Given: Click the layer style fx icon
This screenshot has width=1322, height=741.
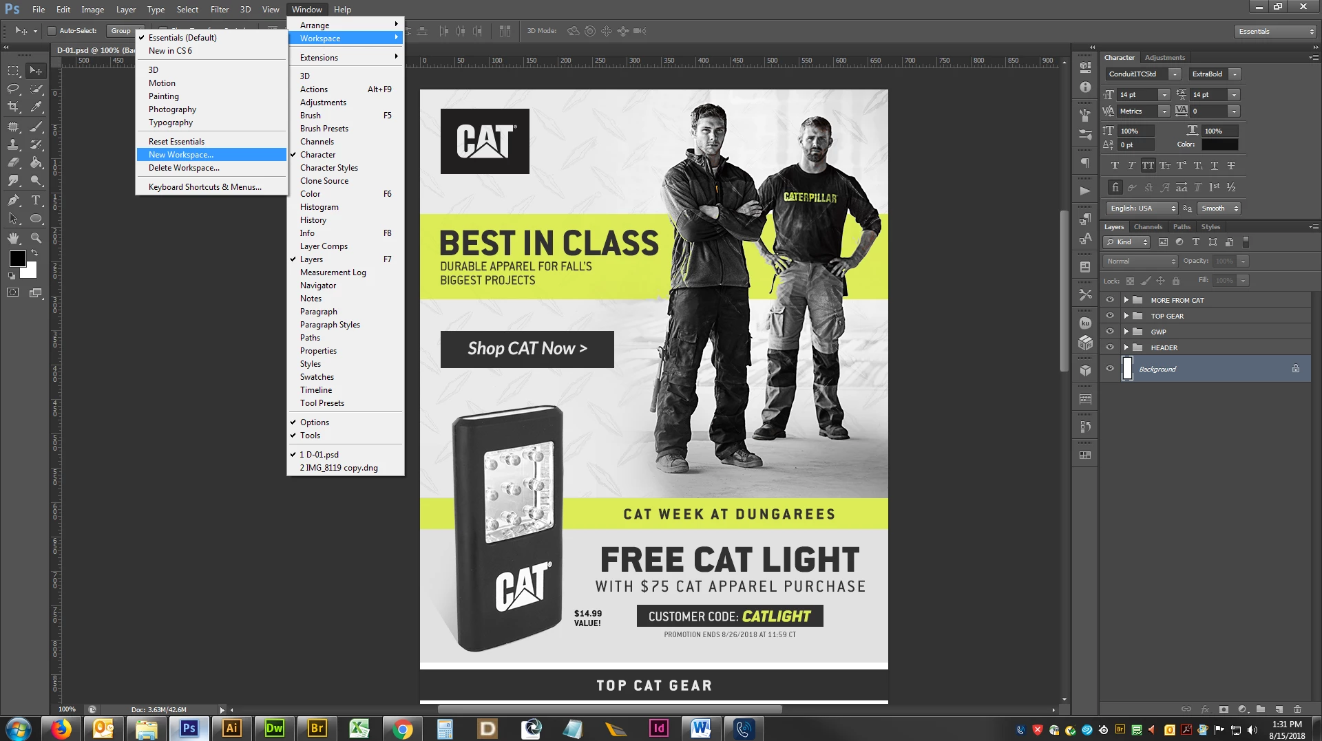Looking at the screenshot, I should 1205,709.
